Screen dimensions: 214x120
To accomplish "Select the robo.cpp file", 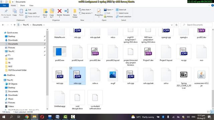I will 77,76.
